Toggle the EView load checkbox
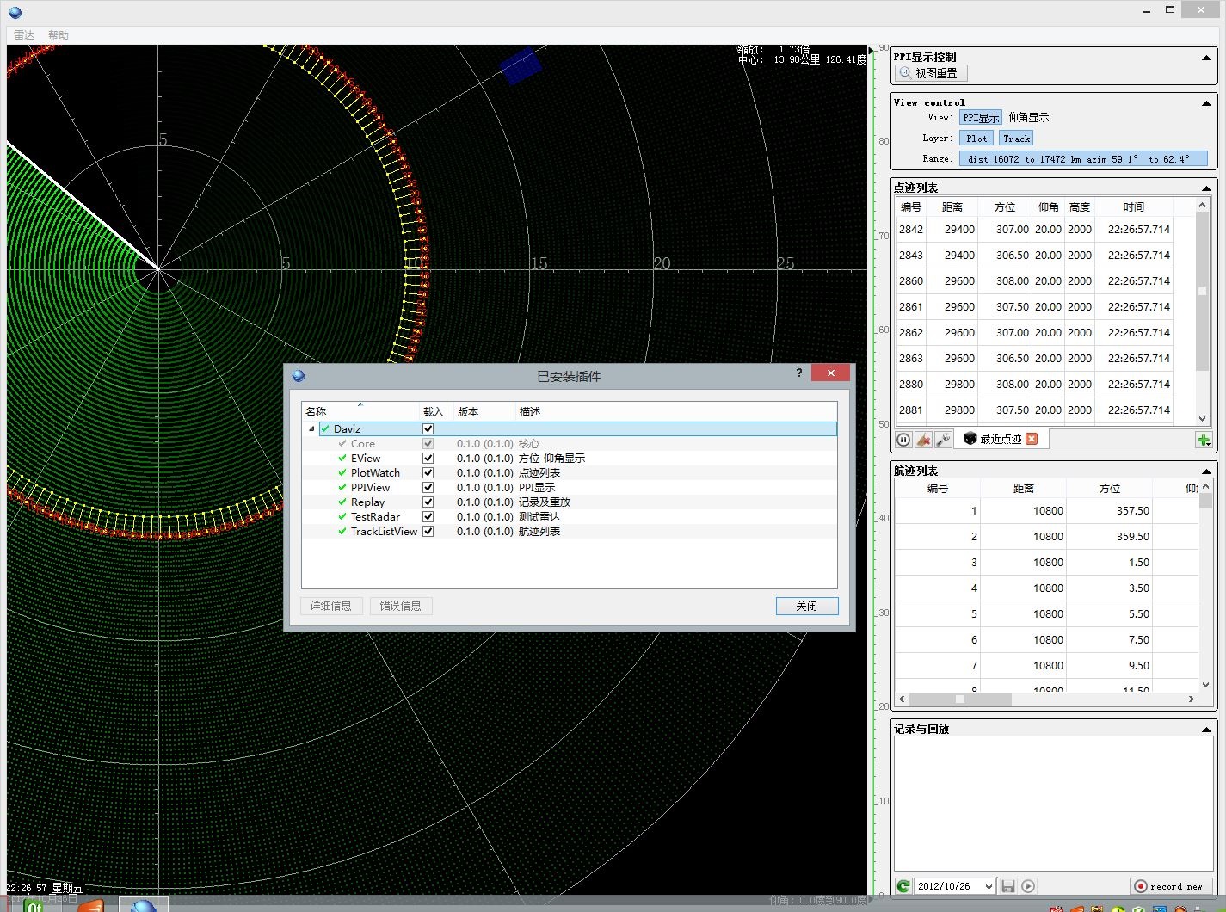The image size is (1226, 912). pos(428,459)
